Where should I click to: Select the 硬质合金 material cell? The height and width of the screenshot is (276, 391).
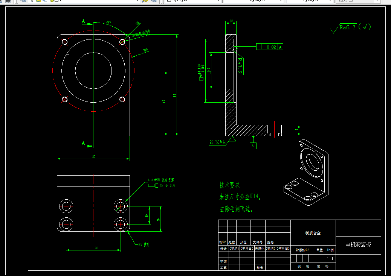(313, 233)
